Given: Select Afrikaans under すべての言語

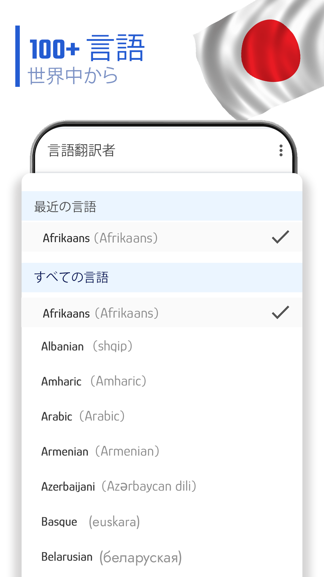Looking at the screenshot, I should (x=162, y=313).
